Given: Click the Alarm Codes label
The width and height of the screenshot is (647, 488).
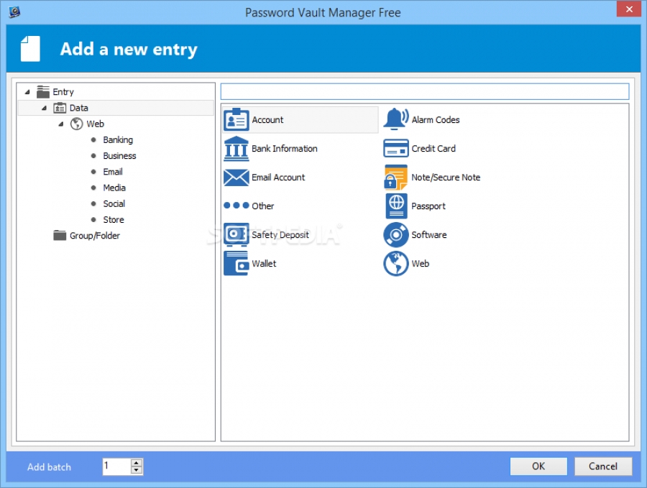Looking at the screenshot, I should point(436,119).
